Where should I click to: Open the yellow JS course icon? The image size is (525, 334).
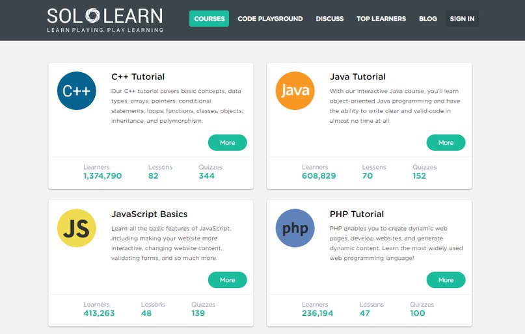[77, 228]
